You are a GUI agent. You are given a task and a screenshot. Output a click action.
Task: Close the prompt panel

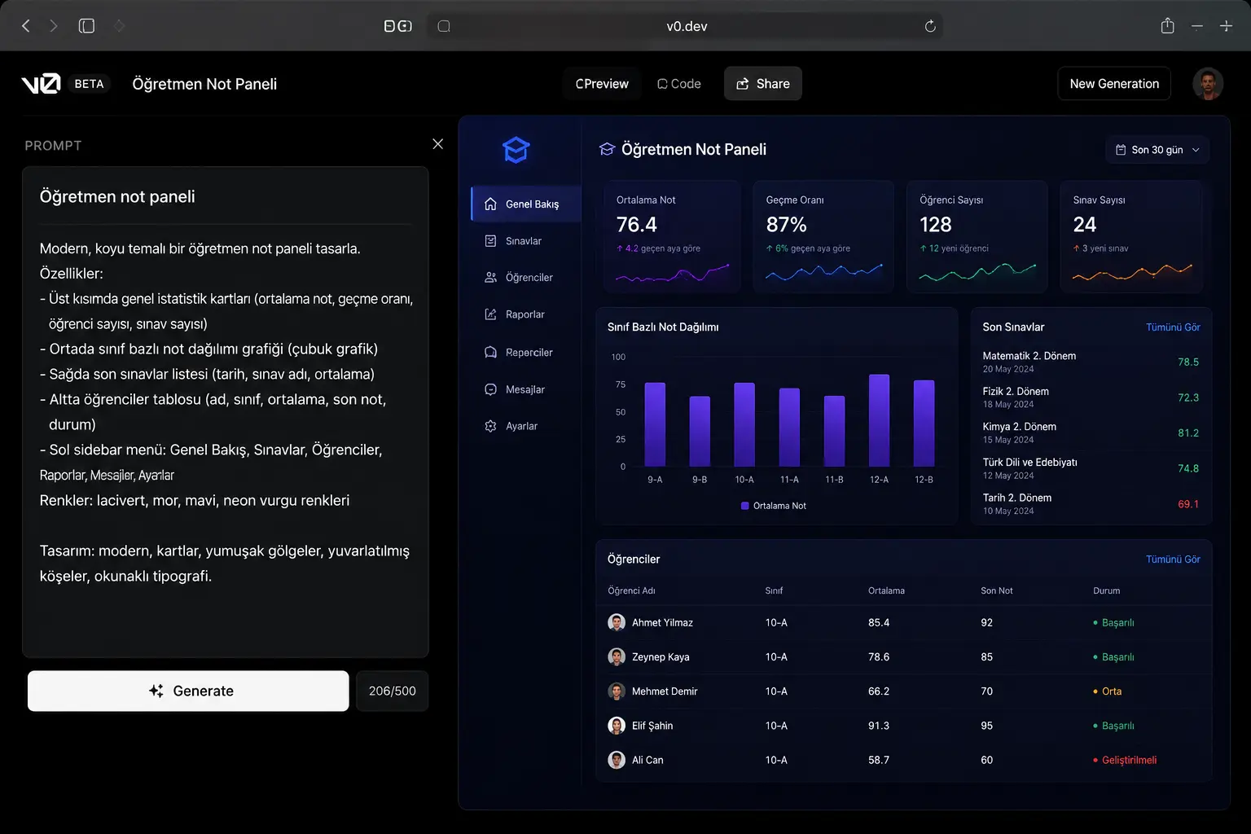[437, 144]
